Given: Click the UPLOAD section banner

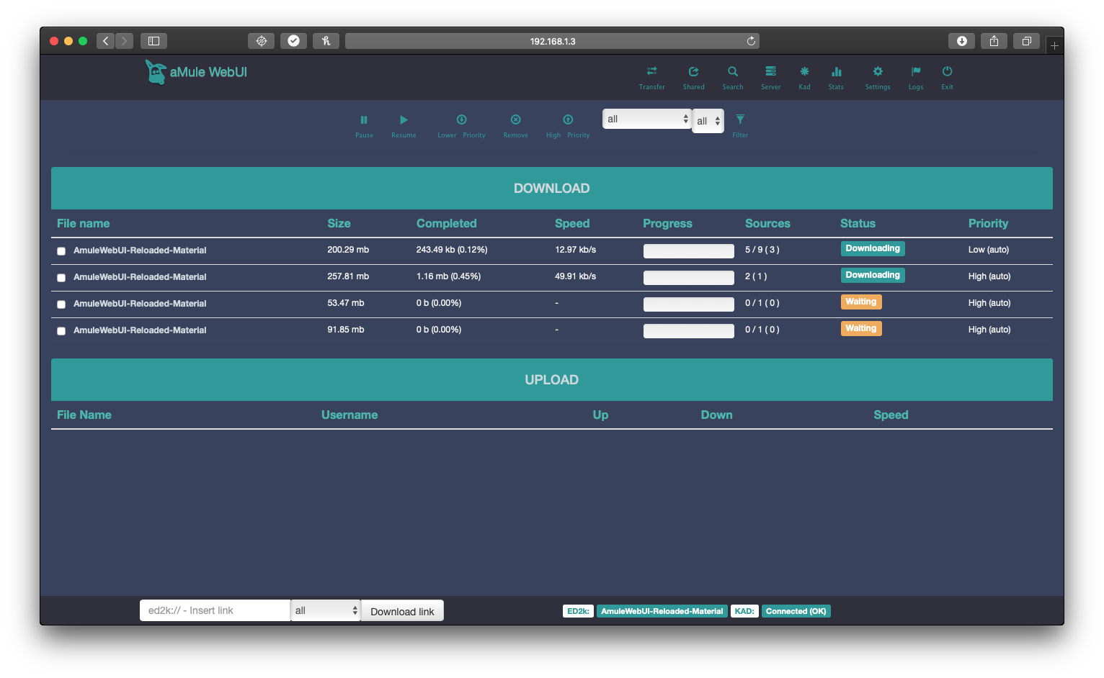Looking at the screenshot, I should [x=552, y=380].
